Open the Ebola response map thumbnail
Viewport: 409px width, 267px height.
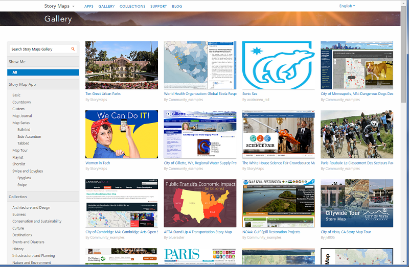(200, 65)
